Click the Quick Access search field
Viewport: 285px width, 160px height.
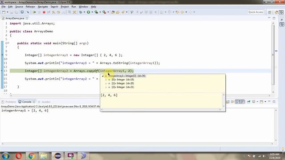pos(256,12)
